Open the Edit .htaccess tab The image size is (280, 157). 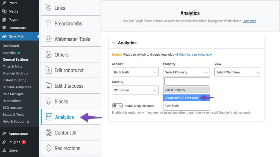tap(71, 86)
